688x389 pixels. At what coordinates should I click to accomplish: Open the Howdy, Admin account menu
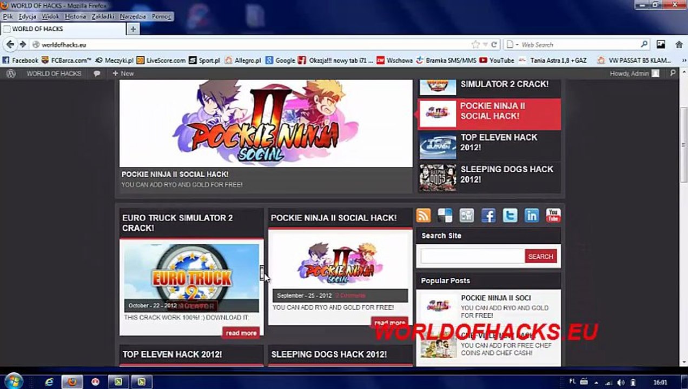pyautogui.click(x=634, y=73)
